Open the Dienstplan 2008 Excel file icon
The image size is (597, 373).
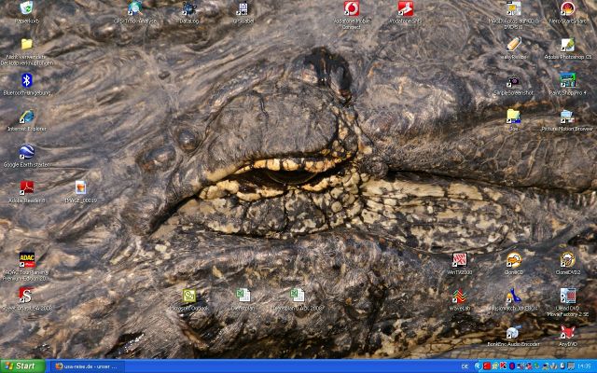coord(298,296)
